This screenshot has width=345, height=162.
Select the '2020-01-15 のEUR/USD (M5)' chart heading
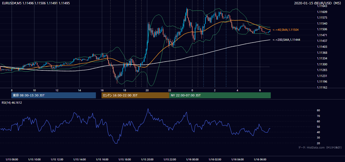tap(318, 3)
